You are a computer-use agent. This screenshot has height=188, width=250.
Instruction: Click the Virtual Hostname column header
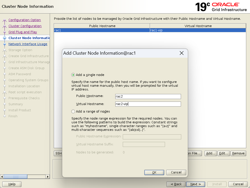click(x=198, y=26)
